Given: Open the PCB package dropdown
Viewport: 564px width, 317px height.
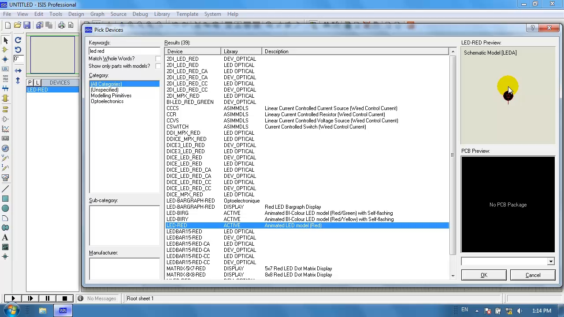Looking at the screenshot, I should point(550,262).
